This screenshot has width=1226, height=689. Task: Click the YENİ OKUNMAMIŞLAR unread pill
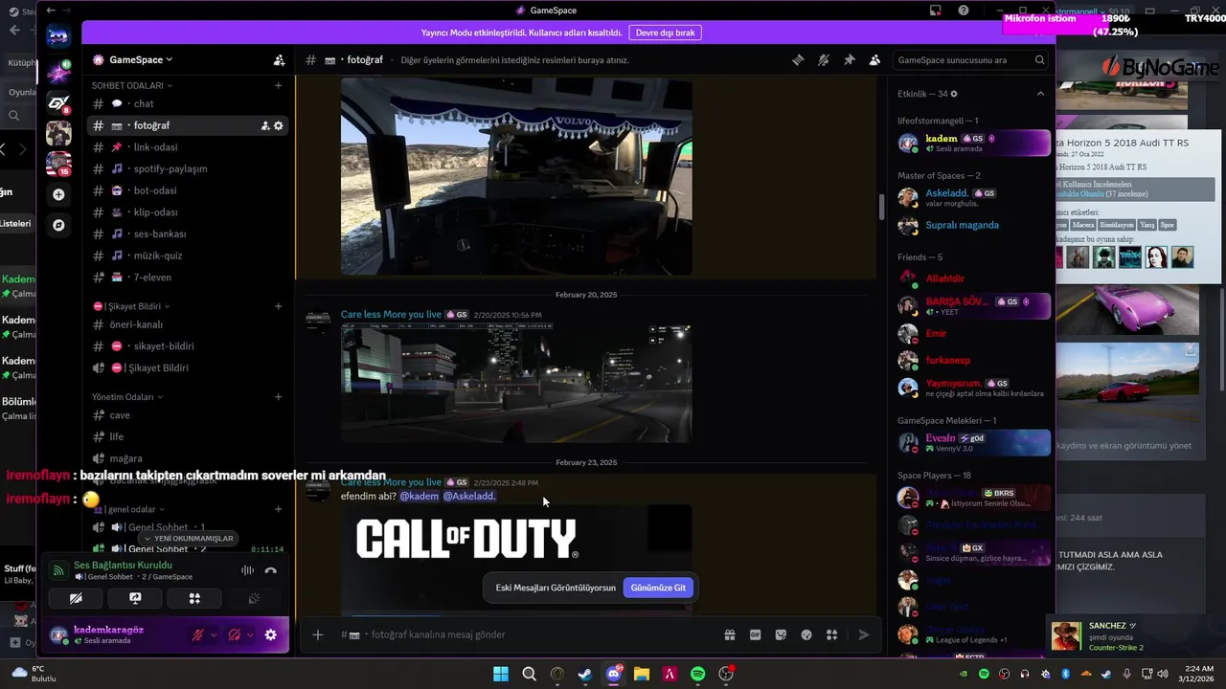189,538
